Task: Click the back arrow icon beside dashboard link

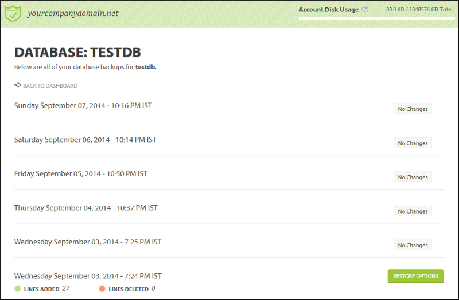Action: [x=18, y=85]
